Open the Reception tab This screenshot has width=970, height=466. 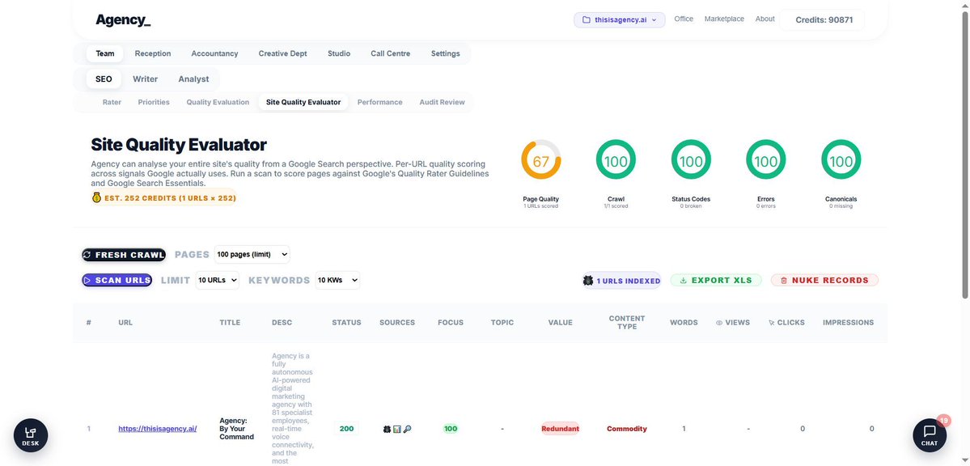click(x=153, y=54)
